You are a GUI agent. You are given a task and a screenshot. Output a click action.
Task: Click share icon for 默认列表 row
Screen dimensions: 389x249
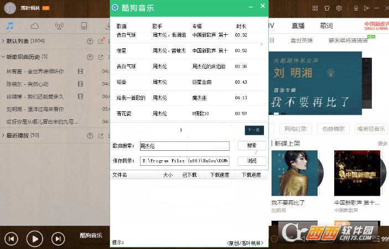[x=101, y=41]
